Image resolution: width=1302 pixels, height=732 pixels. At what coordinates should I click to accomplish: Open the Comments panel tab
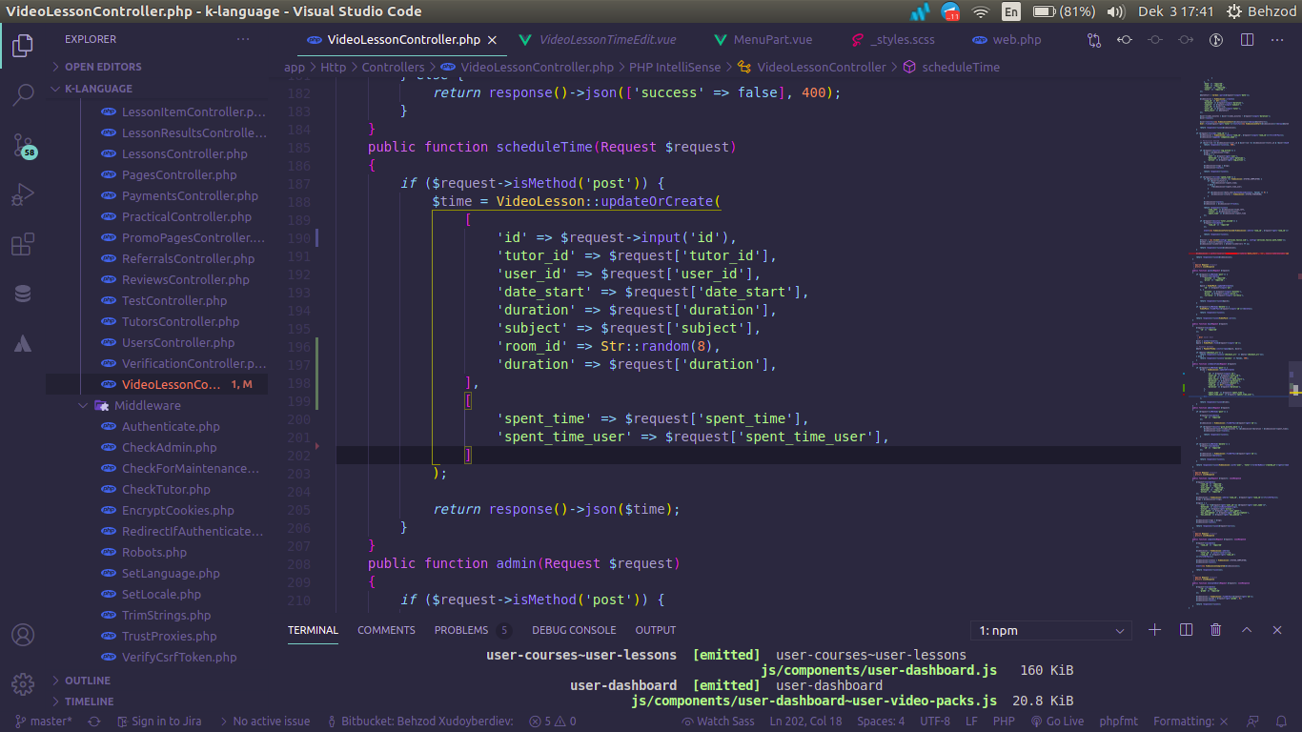386,630
